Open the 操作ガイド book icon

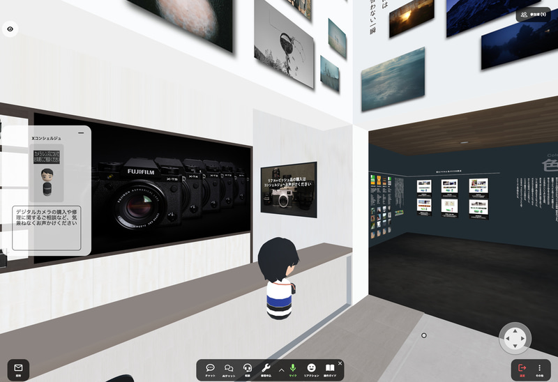[x=330, y=370]
